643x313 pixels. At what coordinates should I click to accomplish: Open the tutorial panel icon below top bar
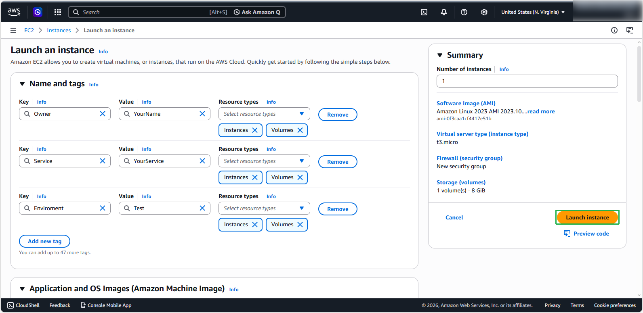click(630, 30)
